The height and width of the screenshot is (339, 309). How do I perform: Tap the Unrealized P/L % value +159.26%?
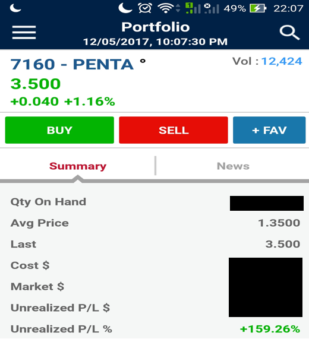click(270, 329)
